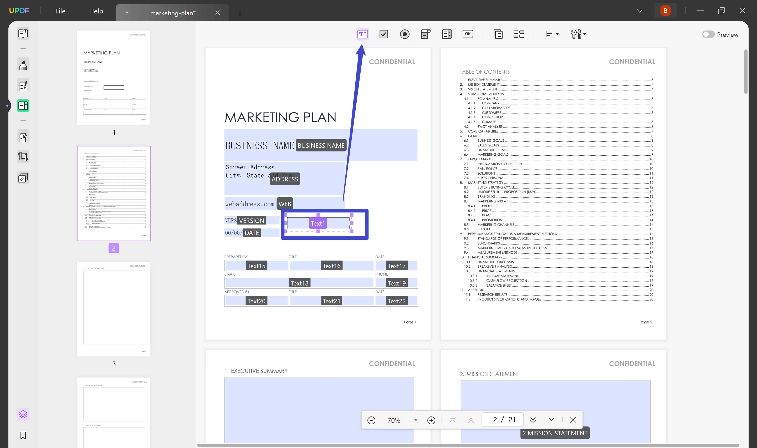This screenshot has width=757, height=448.
Task: Open the 70% zoom level dropdown
Action: point(416,420)
